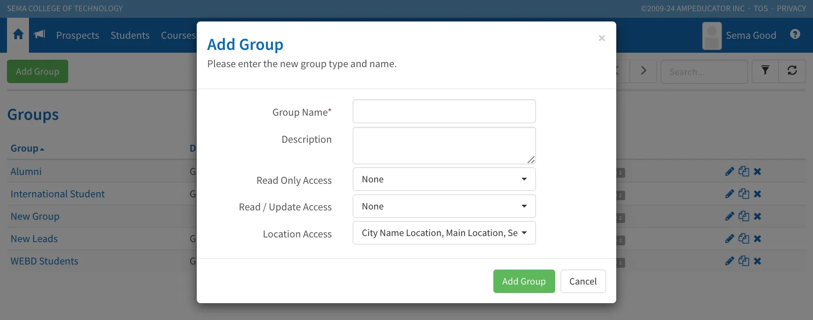Click the home icon in navigation bar
The width and height of the screenshot is (813, 320).
coord(18,35)
